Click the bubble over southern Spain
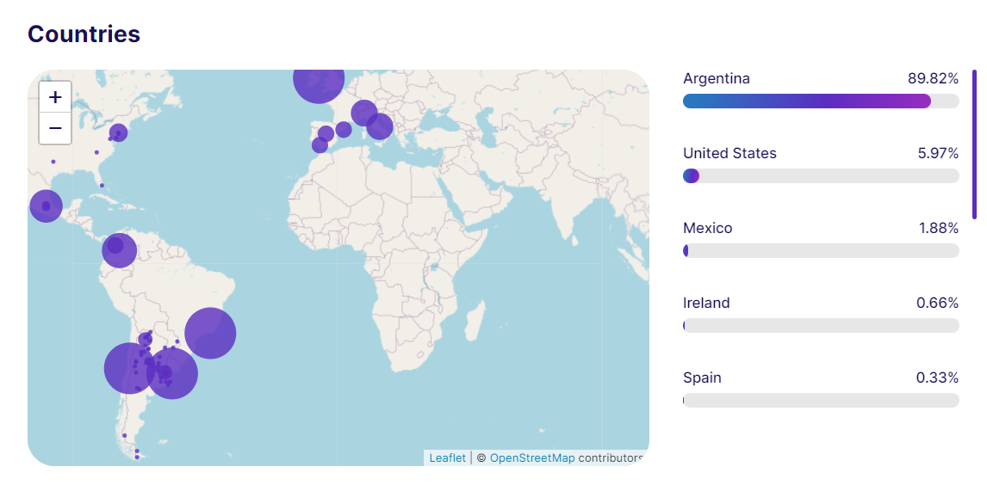The height and width of the screenshot is (485, 987). coord(320,145)
